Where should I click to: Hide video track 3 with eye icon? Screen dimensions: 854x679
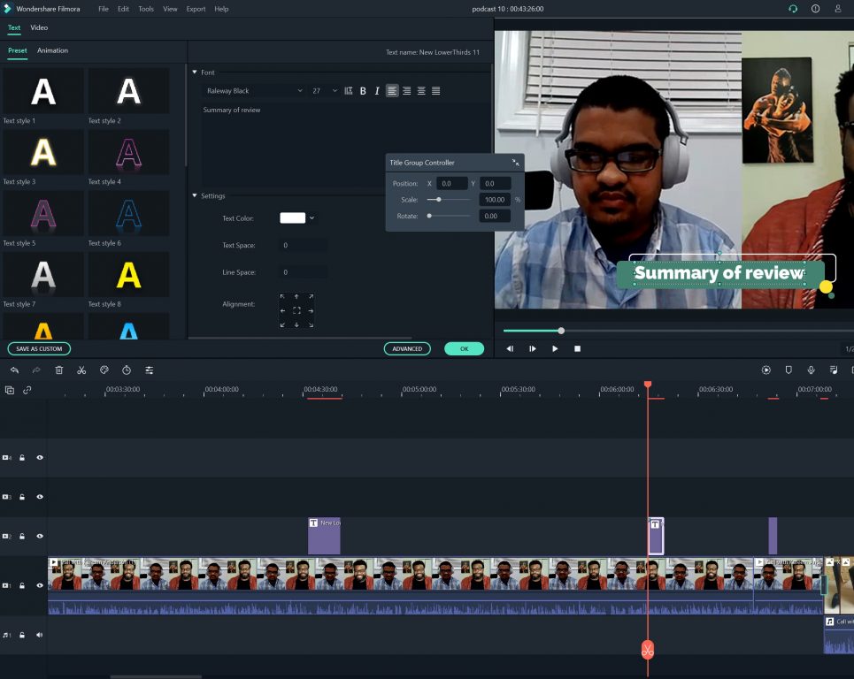pyautogui.click(x=40, y=497)
